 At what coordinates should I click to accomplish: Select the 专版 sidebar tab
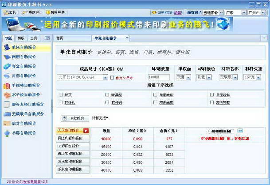point(8,38)
